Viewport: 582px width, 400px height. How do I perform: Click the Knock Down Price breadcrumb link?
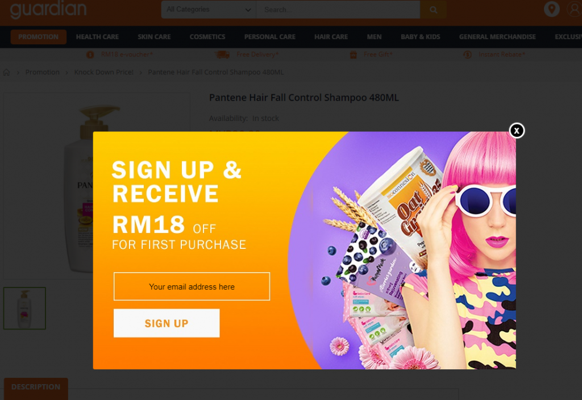click(103, 72)
